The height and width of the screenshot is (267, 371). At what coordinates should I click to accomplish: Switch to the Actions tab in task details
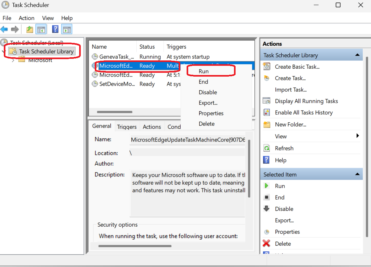click(x=152, y=127)
